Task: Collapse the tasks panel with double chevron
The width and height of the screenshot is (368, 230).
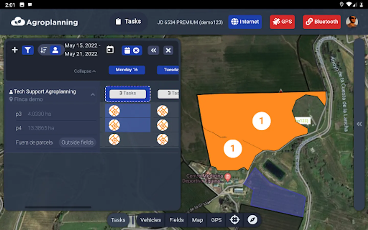Action: tap(153, 50)
